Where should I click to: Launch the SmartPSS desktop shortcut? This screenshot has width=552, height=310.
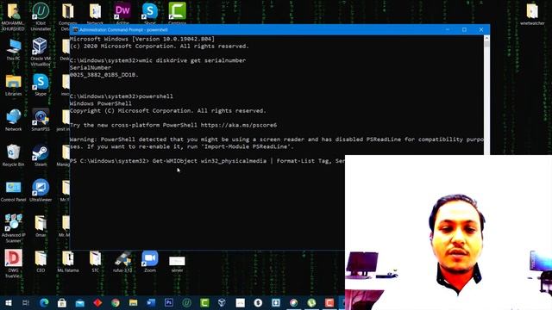(x=41, y=120)
